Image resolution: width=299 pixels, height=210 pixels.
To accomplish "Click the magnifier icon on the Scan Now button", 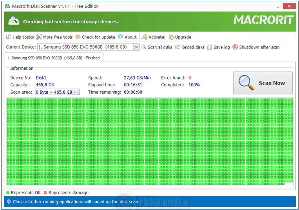I will 246,83.
